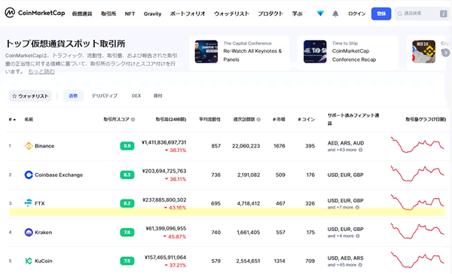This screenshot has width=452, height=274.
Task: Click Binance 7-day volume graph
Action: pos(417,145)
